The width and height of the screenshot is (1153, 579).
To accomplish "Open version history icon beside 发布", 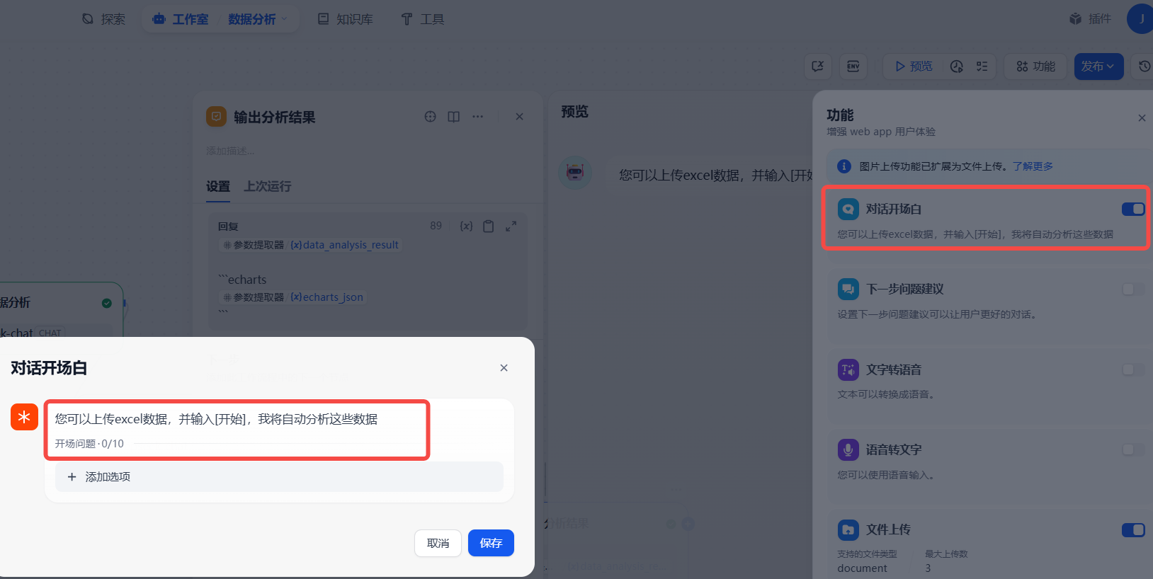I will click(1143, 67).
